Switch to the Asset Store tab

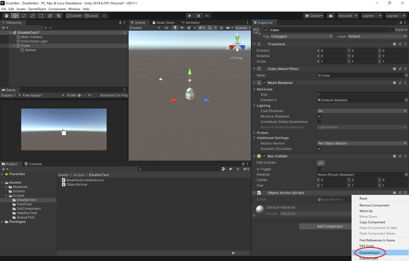coord(163,22)
